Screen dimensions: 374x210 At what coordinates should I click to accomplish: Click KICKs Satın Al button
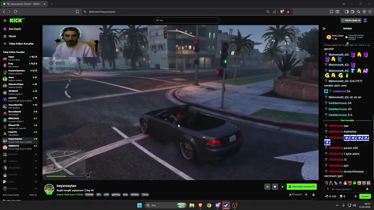[x=351, y=20]
